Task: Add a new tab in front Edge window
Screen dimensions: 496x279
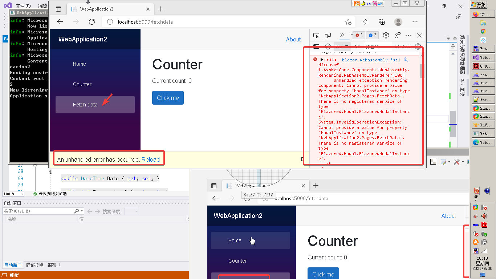Action: (x=160, y=9)
